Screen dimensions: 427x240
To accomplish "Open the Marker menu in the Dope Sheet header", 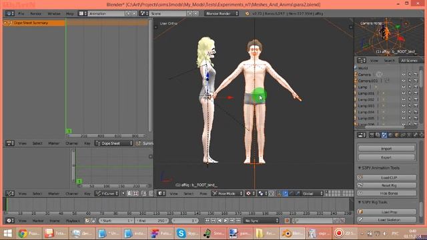I will tap(53, 143).
